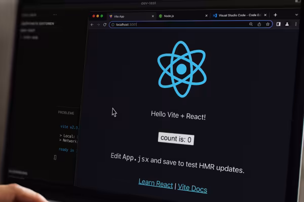Screen dimensions: 304x202
Task: Click the green maximize window button
Action: 102,16
